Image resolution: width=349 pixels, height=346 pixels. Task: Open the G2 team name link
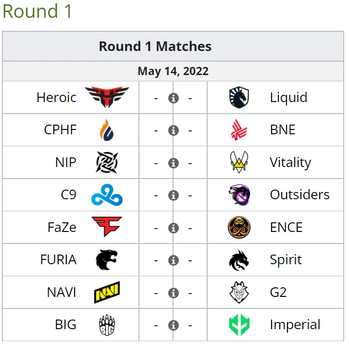click(278, 292)
